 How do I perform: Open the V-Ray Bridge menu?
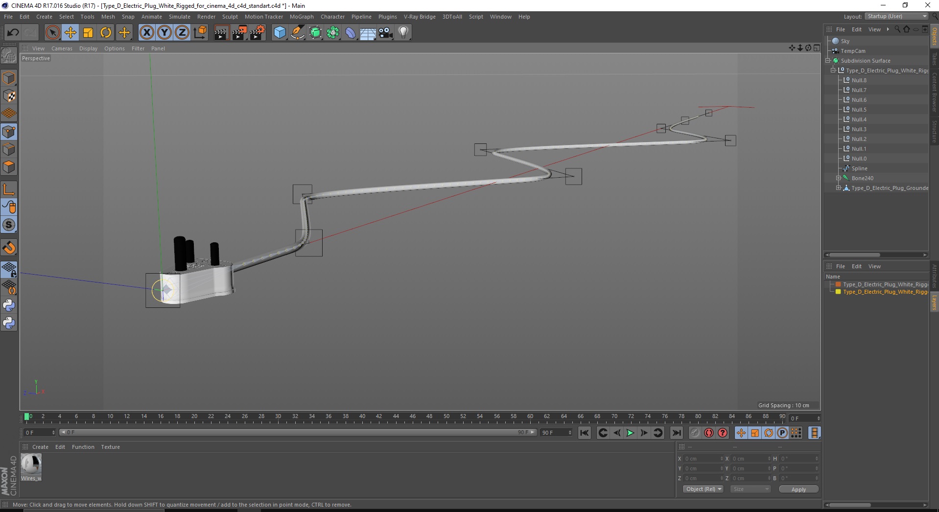420,17
